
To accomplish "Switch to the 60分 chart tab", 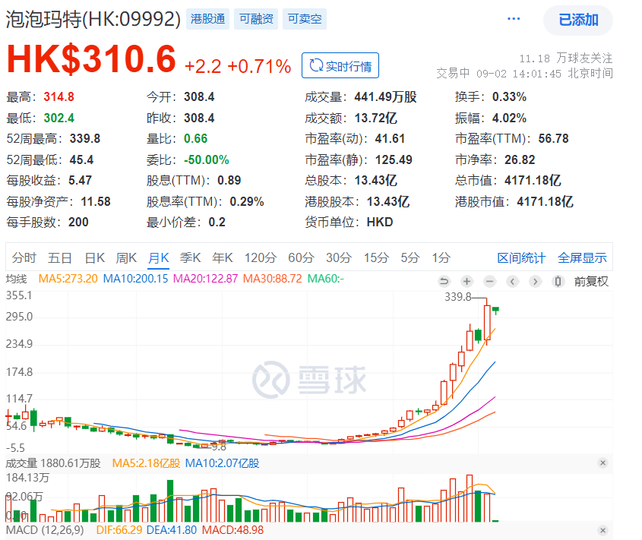I will click(x=301, y=258).
